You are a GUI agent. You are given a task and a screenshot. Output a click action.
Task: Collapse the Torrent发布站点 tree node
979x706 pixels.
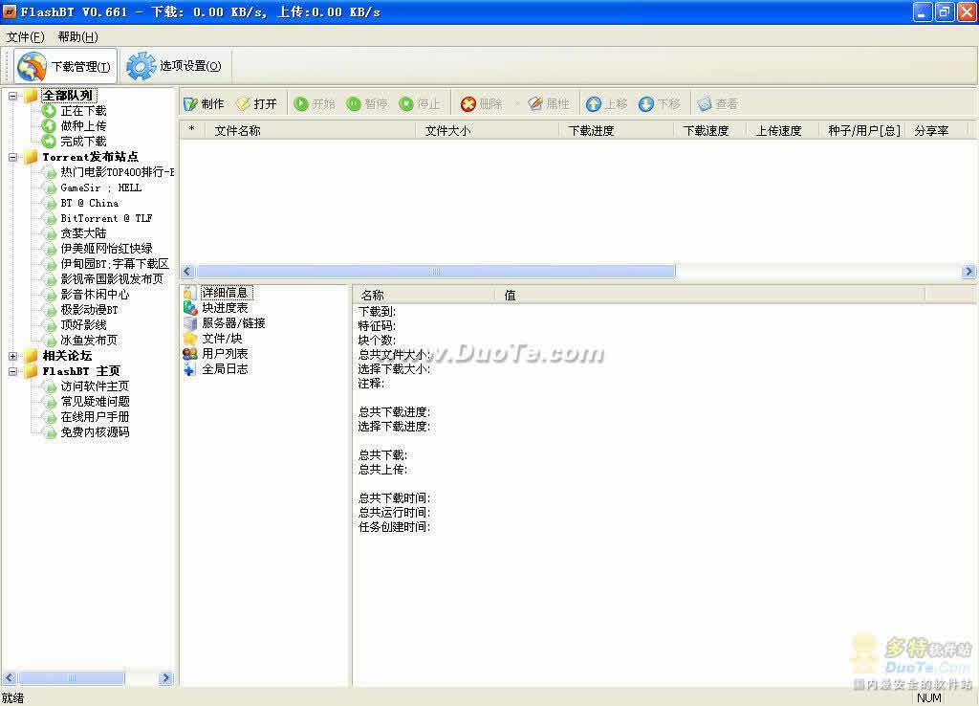(x=12, y=157)
